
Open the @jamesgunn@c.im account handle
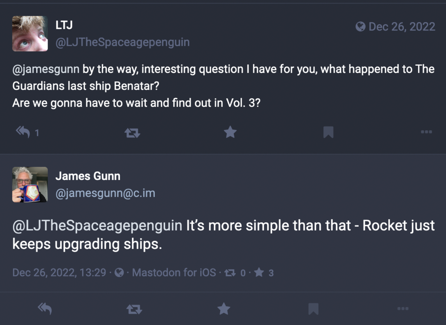click(105, 193)
